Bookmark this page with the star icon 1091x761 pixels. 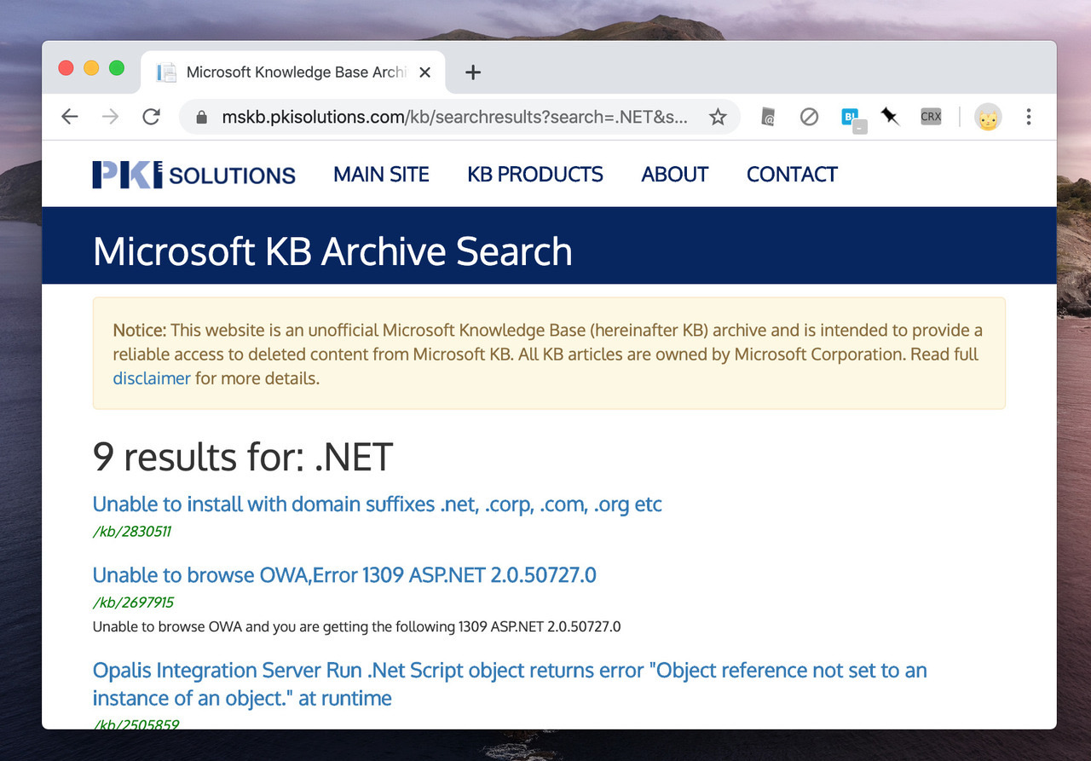(x=718, y=117)
